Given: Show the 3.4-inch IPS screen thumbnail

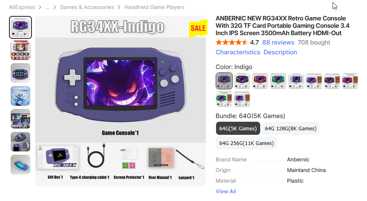Looking at the screenshot, I should [x=20, y=73].
